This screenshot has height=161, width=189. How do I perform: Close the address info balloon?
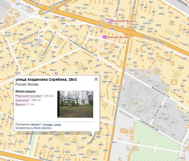click(96, 79)
